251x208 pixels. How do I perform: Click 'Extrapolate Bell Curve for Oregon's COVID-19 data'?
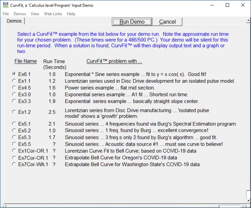click(x=121, y=158)
